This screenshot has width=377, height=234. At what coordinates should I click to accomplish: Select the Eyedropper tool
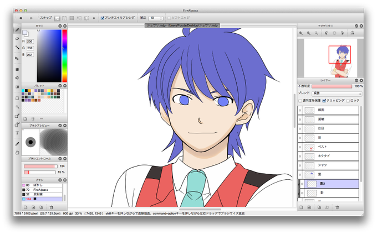click(17, 143)
